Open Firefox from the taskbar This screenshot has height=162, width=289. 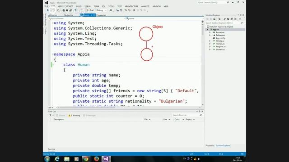96,159
